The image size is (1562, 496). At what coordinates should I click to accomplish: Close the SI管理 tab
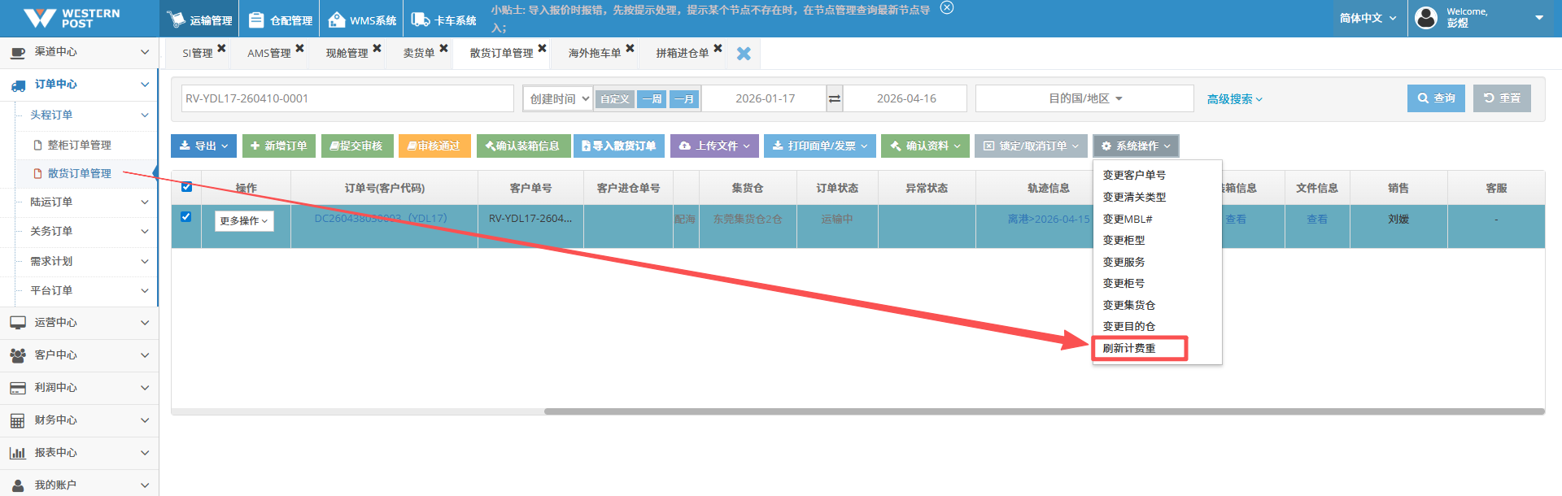click(221, 49)
